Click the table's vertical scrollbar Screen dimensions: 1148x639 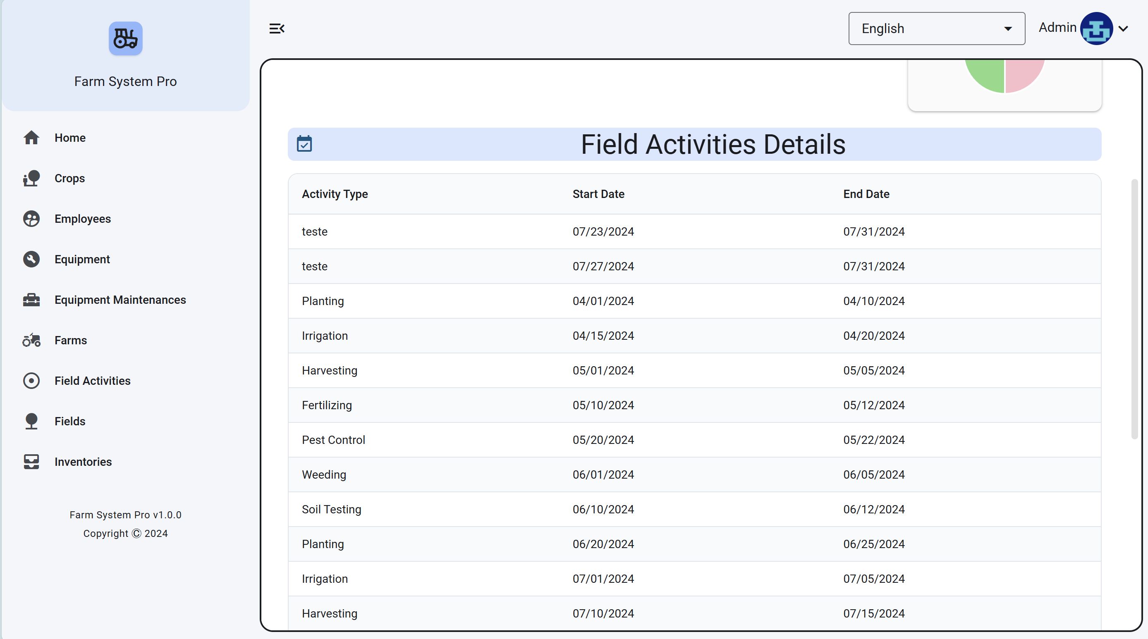pyautogui.click(x=1134, y=309)
